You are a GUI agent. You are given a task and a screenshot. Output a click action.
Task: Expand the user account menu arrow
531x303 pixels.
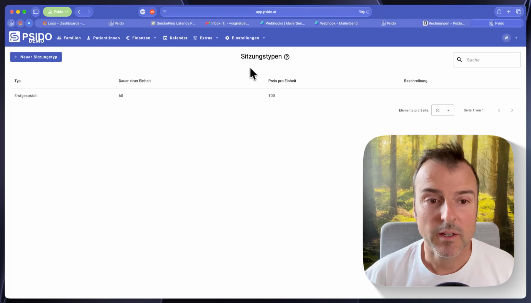click(x=516, y=38)
